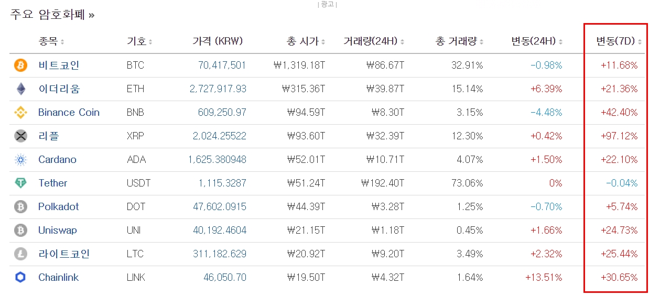Click Chainlink 24H change +13.51%
The height and width of the screenshot is (296, 649).
(543, 278)
